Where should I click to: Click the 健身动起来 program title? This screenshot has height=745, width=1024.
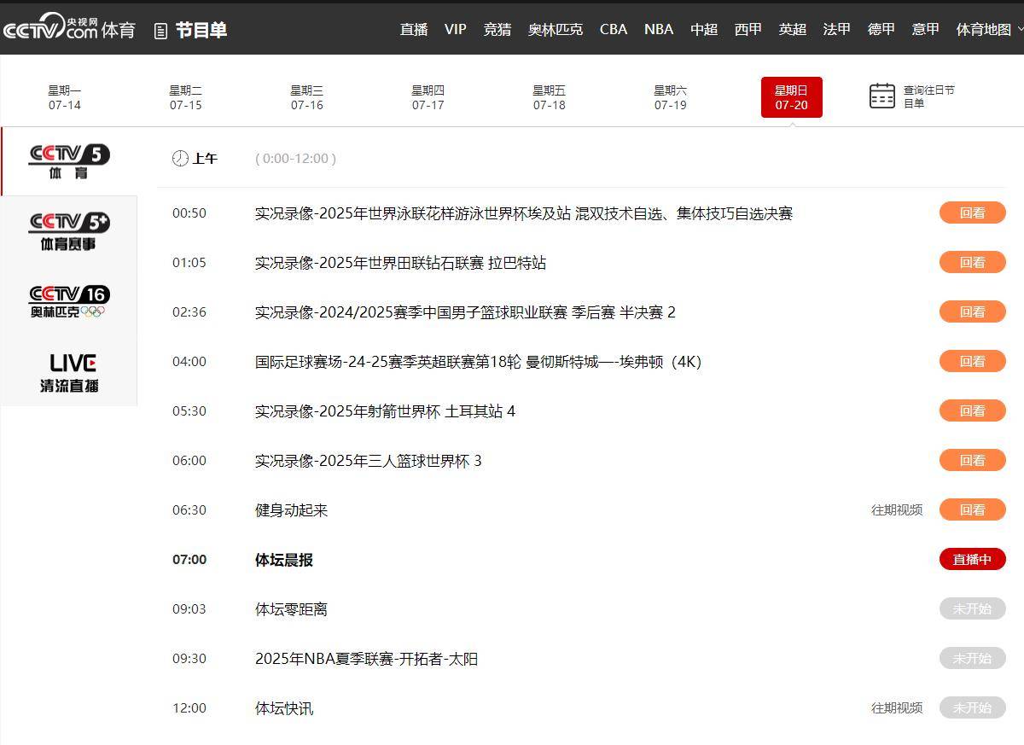coord(291,510)
